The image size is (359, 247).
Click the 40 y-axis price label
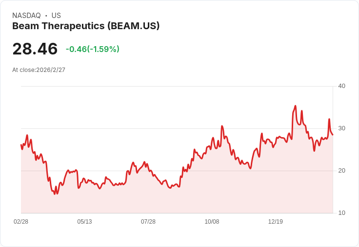[341, 86]
